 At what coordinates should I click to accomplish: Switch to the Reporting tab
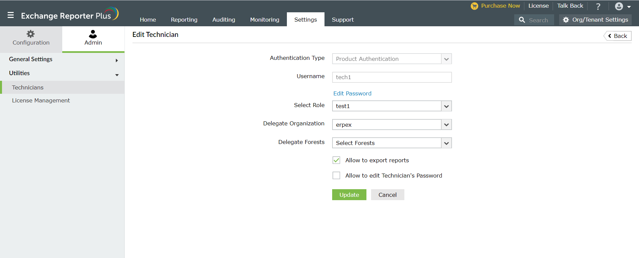click(x=184, y=20)
